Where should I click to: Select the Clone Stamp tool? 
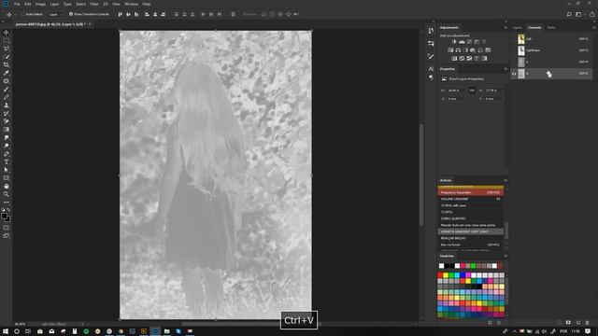7,105
